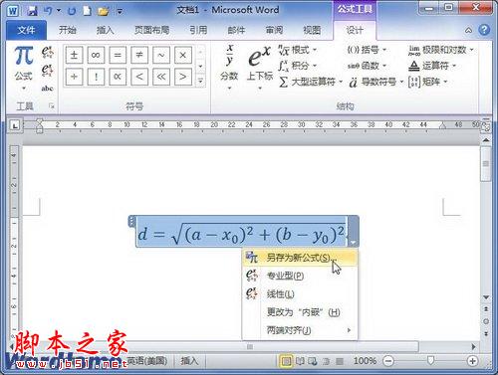This screenshot has width=498, height=375.
Task: Choose 专业型(P) from context menu
Action: [x=300, y=276]
